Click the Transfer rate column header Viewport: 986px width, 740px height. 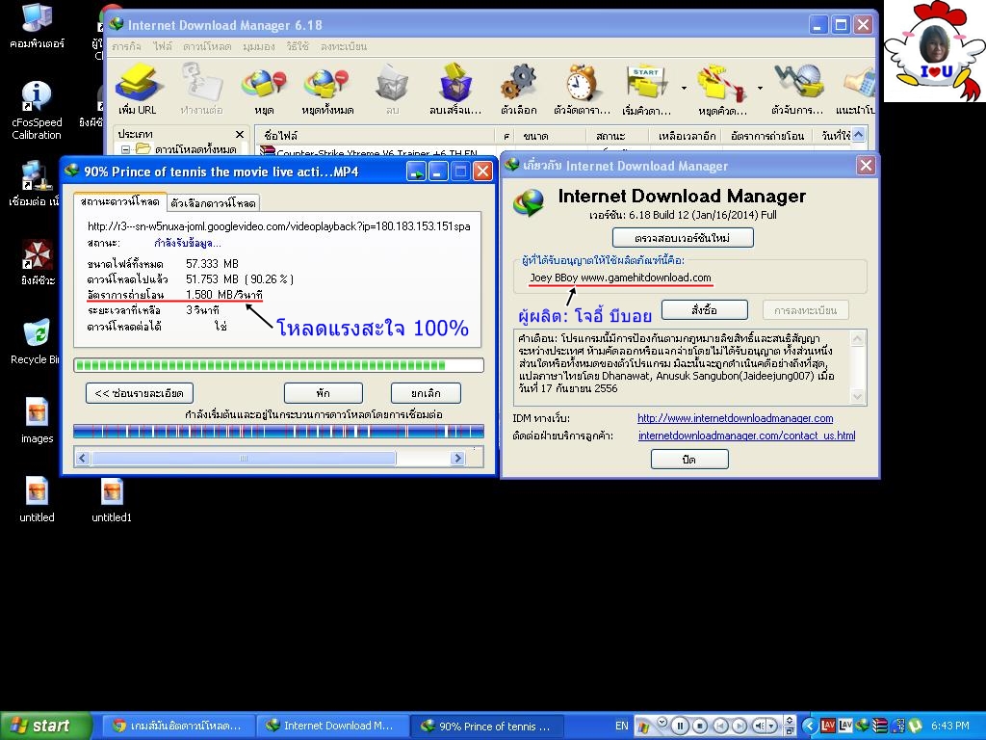point(767,135)
